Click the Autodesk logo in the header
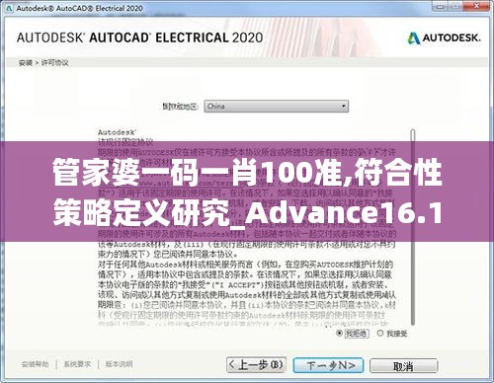The height and width of the screenshot is (383, 494). [x=444, y=38]
